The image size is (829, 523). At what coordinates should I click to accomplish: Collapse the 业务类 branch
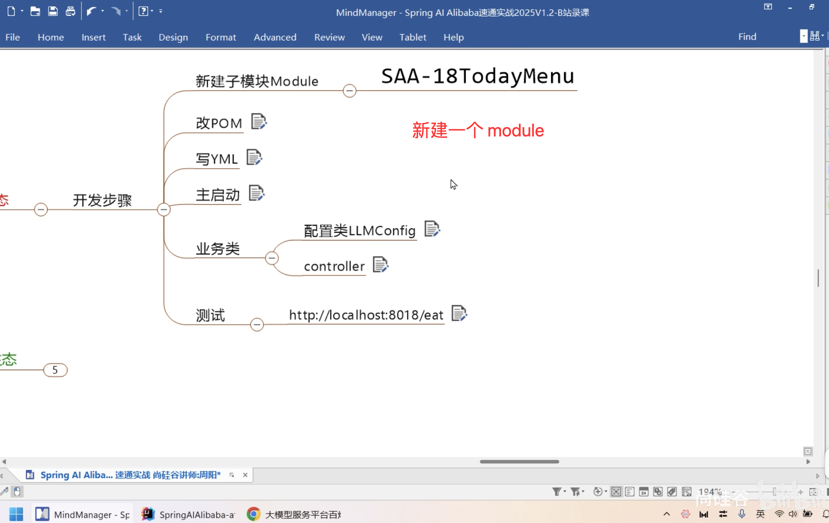tap(272, 258)
